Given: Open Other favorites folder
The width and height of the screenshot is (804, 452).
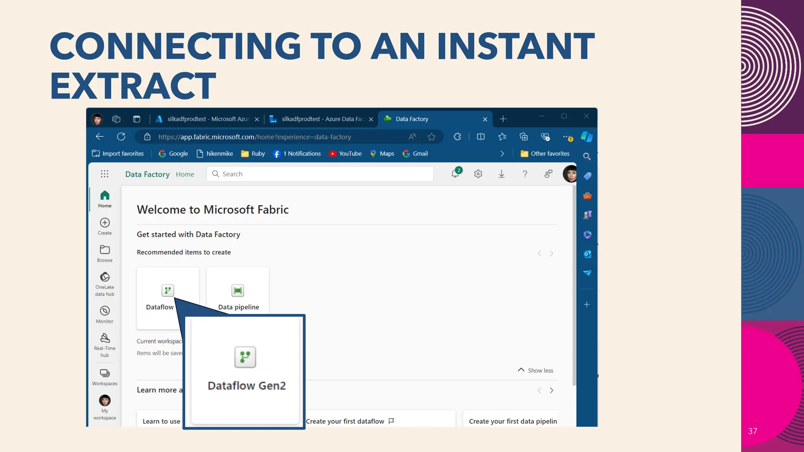Looking at the screenshot, I should 545,153.
